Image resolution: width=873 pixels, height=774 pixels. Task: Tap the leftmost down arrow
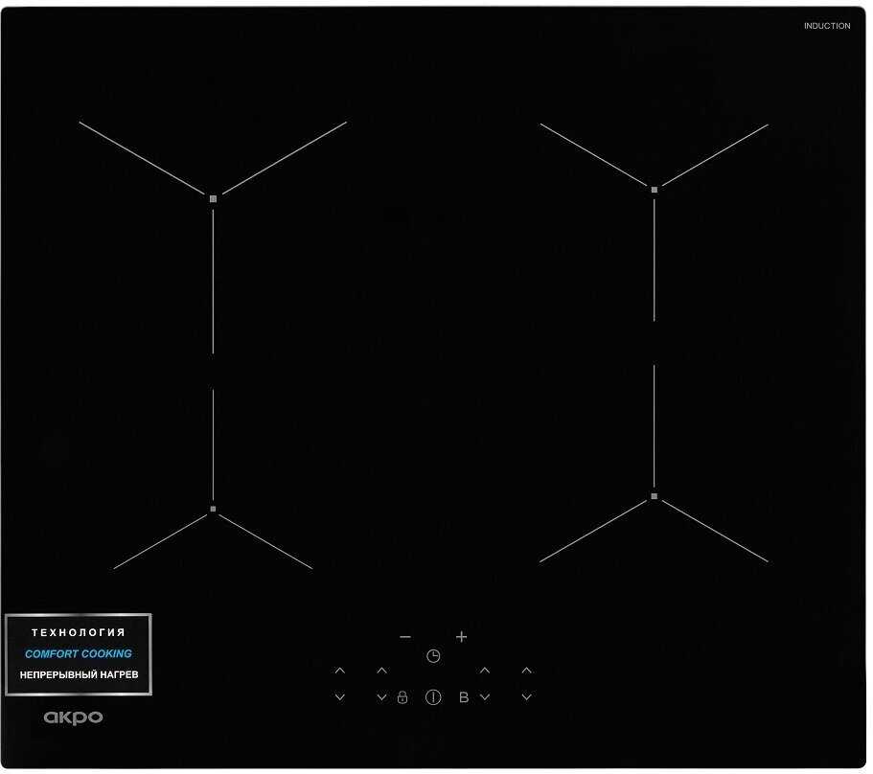[340, 697]
